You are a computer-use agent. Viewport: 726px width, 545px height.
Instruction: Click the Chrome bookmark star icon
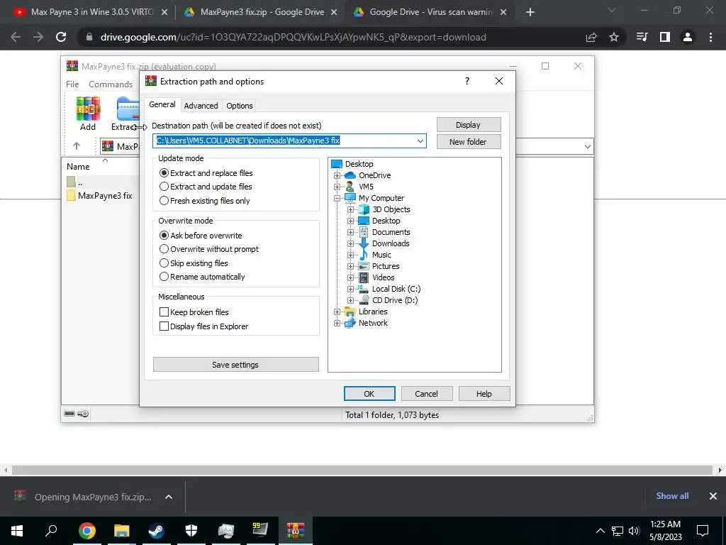614,37
